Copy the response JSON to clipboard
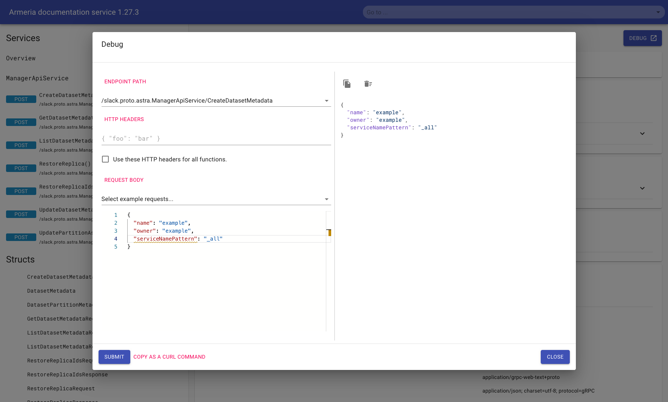Viewport: 668px width, 402px height. [347, 84]
